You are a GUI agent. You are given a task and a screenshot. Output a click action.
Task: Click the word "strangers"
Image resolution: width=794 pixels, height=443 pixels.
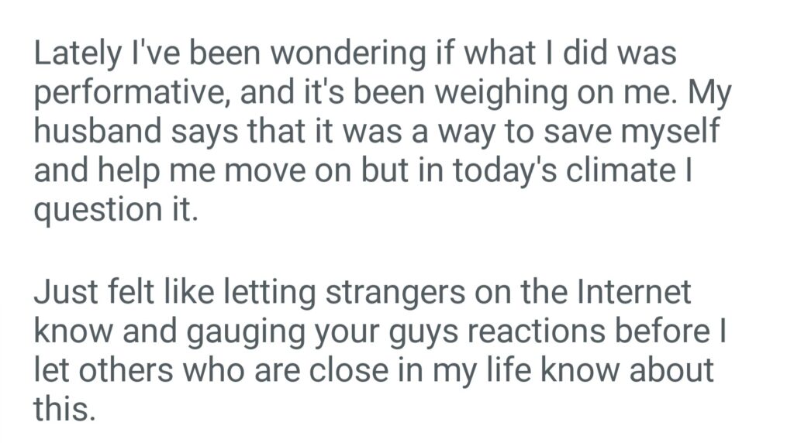[x=408, y=294]
